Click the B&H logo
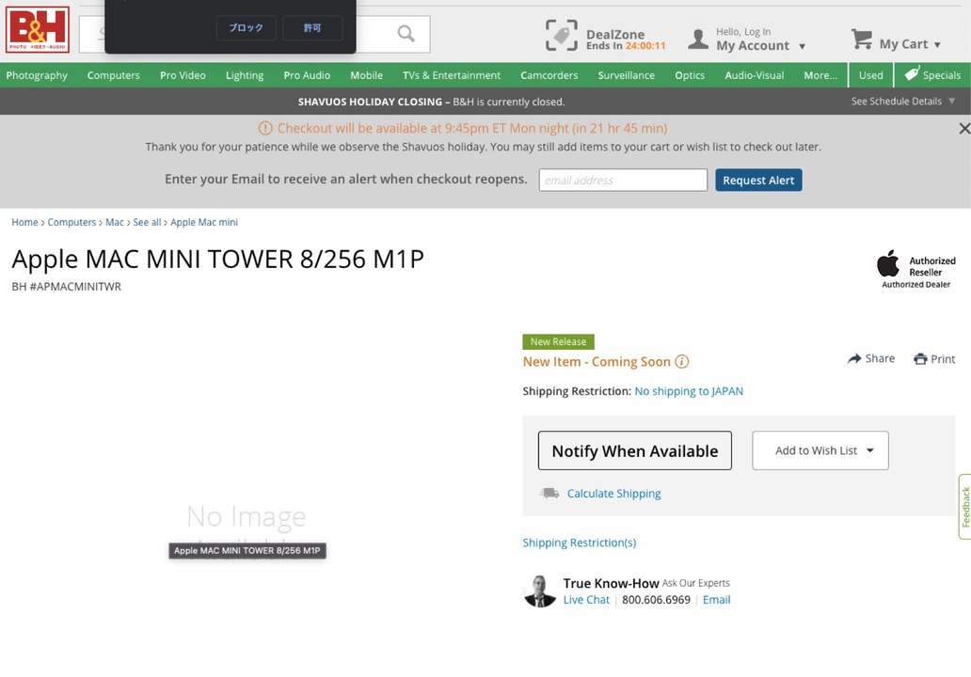971x677 pixels. [x=37, y=30]
